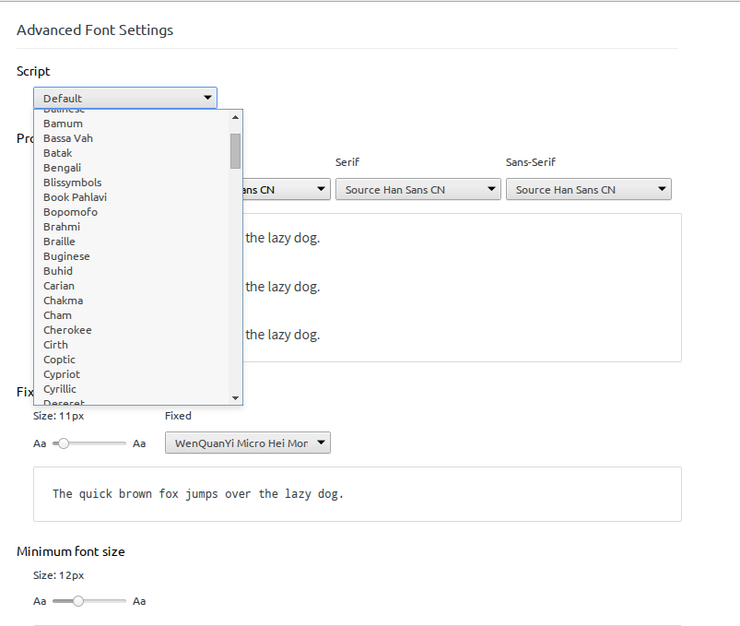Choose Coptic script option
Viewport: 740px width, 626px height.
59,360
